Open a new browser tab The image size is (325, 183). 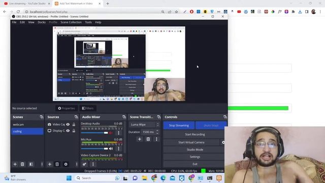[x=108, y=4]
